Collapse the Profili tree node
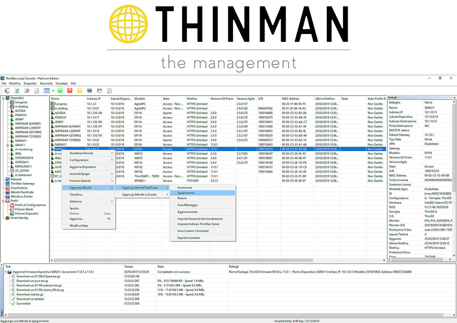 [x=3, y=201]
